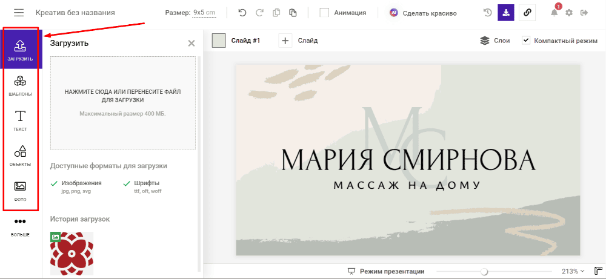Select the red flower uploaded thumbnail
Image resolution: width=606 pixels, height=279 pixels.
point(72,254)
